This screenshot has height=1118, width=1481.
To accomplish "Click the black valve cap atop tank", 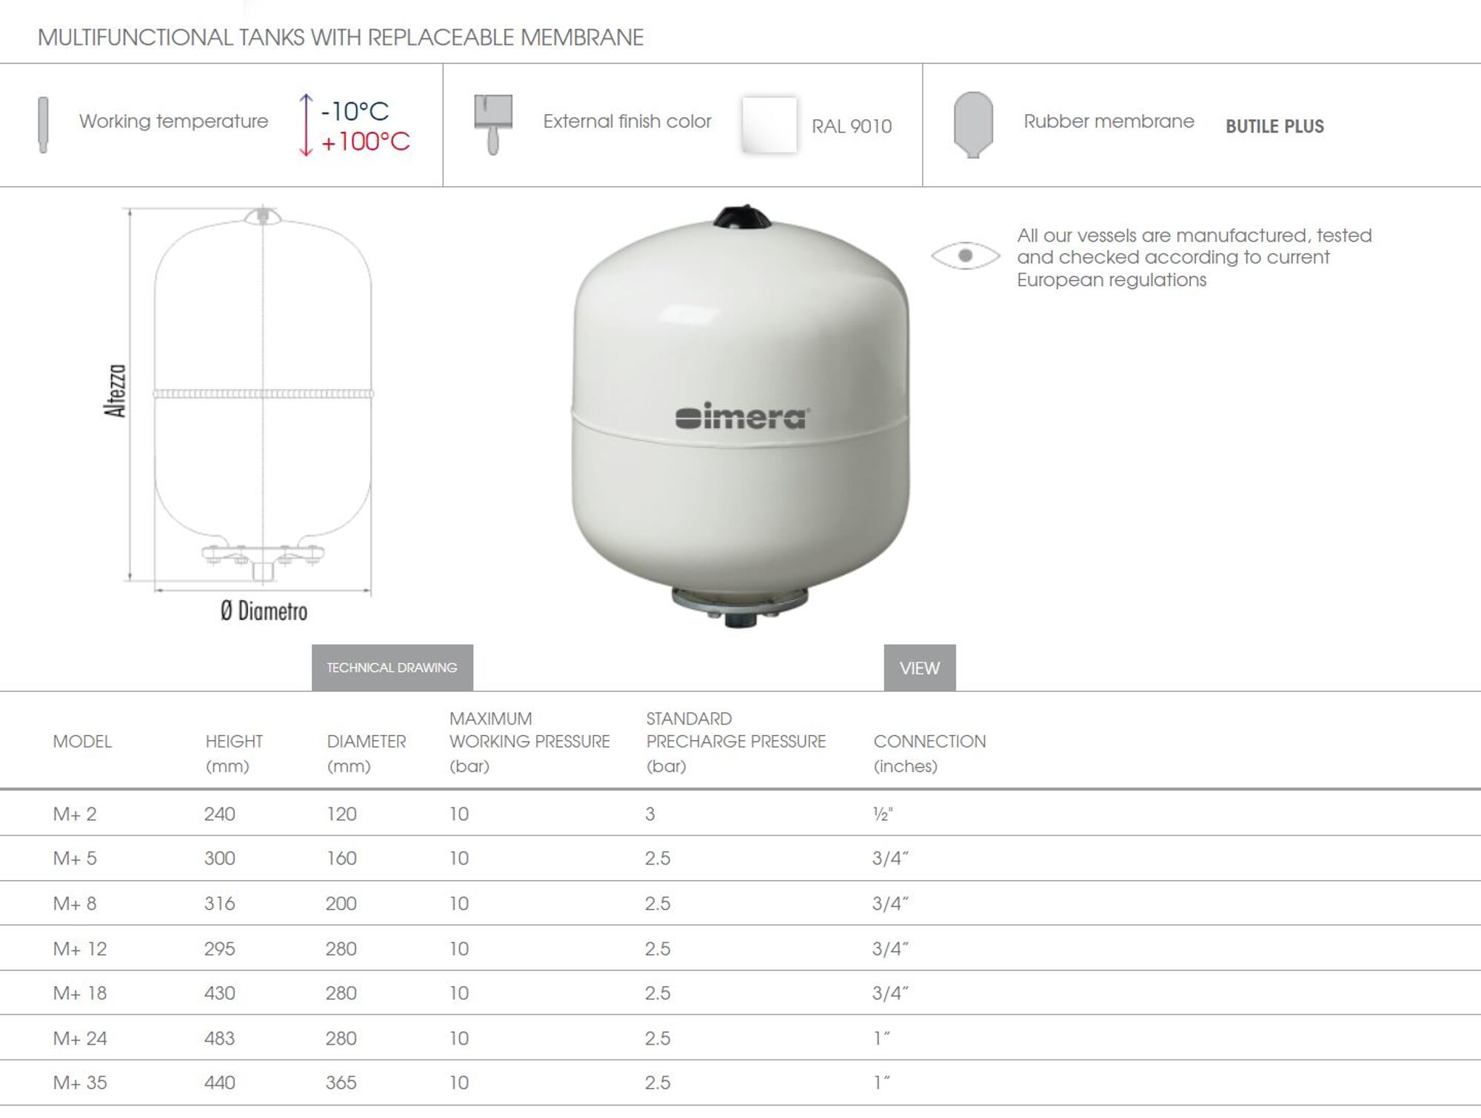I will [742, 216].
